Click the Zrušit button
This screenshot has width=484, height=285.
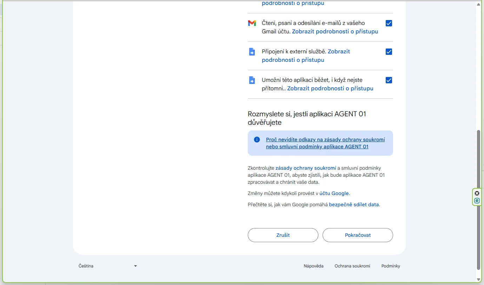point(283,235)
